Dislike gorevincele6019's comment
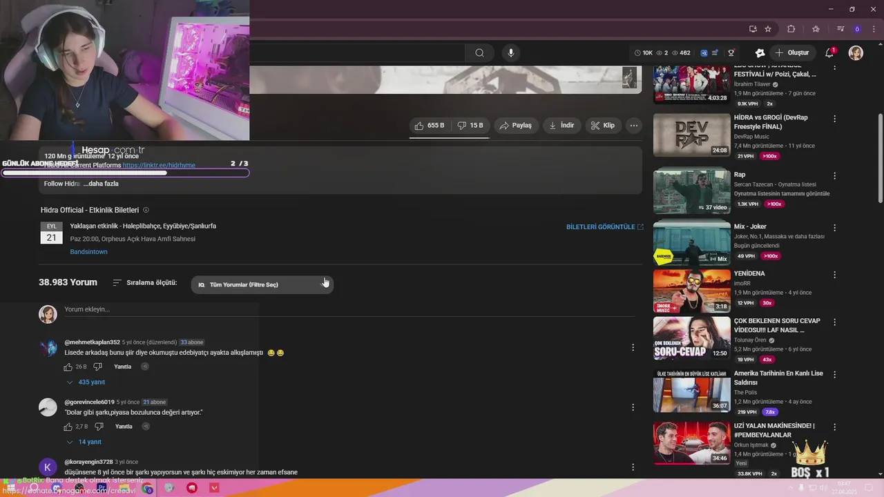The image size is (884, 497). click(x=99, y=427)
